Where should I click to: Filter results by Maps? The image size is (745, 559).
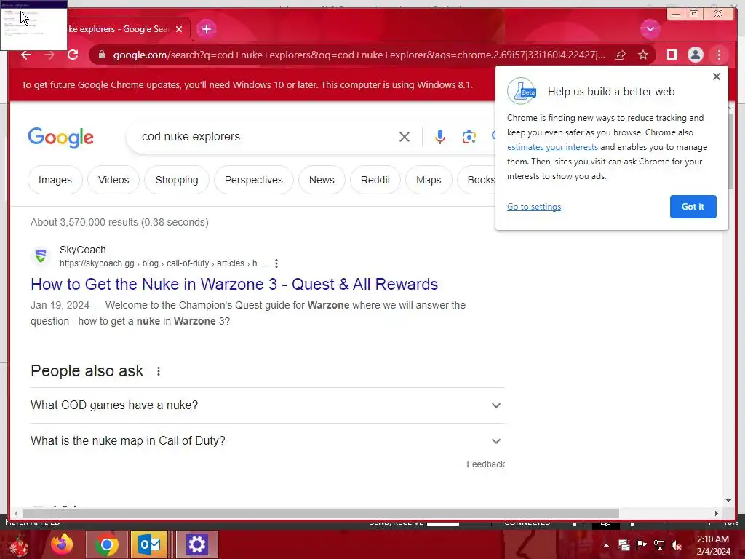(429, 181)
